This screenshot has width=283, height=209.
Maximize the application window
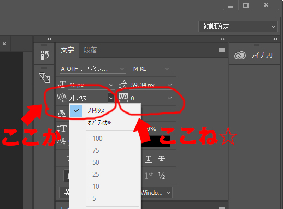[x=246, y=5]
